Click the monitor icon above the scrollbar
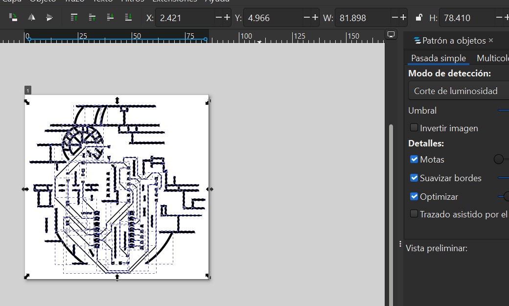This screenshot has height=306, width=509. pos(390,35)
